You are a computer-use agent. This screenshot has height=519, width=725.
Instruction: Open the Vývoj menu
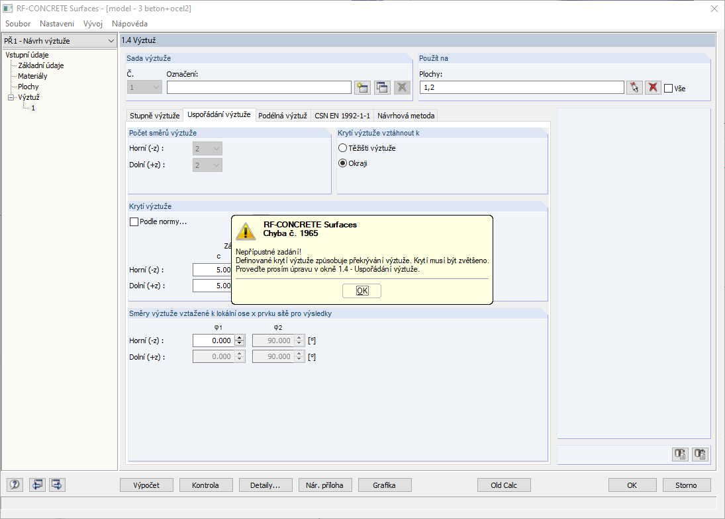coord(93,24)
